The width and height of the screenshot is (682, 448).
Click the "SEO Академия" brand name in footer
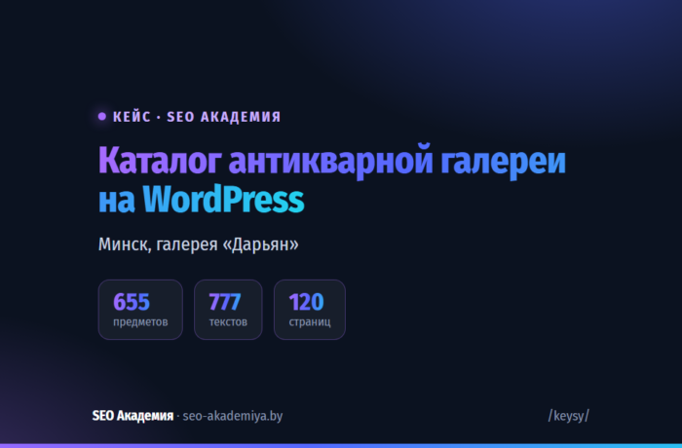(133, 416)
